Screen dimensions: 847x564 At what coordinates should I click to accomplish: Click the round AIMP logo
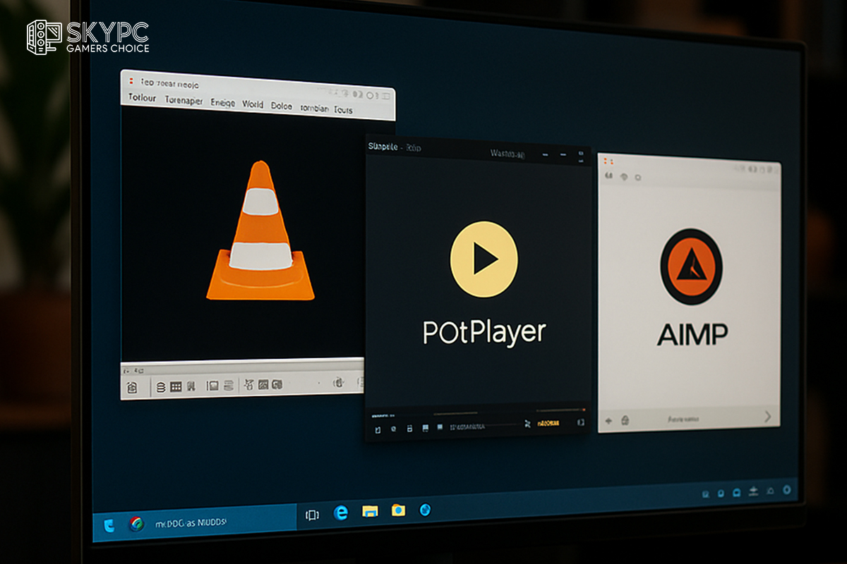(x=691, y=266)
